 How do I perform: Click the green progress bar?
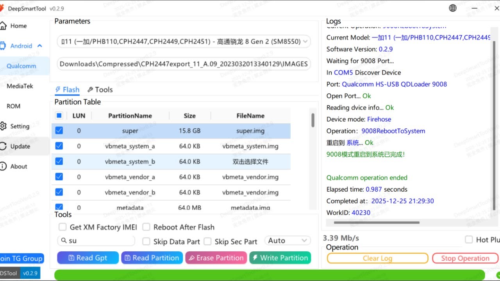(270, 275)
